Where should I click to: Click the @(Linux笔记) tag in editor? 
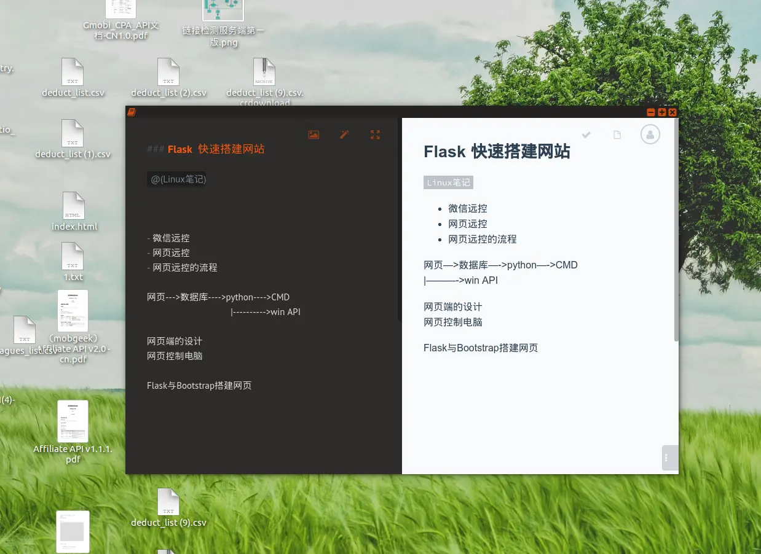178,179
